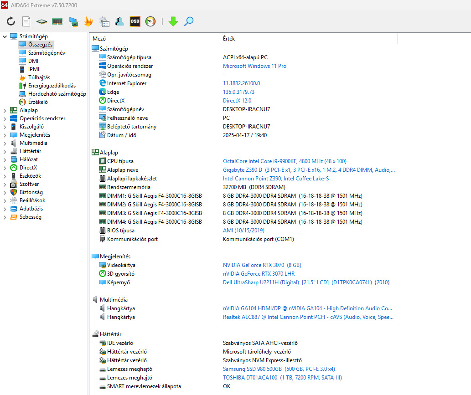Open Dell UltraSharp U2211H monitor link

pyautogui.click(x=306, y=282)
